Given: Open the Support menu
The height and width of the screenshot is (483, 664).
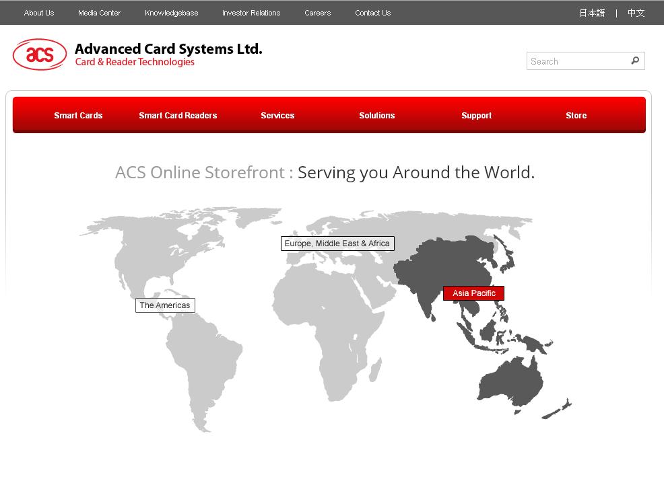Looking at the screenshot, I should 476,116.
